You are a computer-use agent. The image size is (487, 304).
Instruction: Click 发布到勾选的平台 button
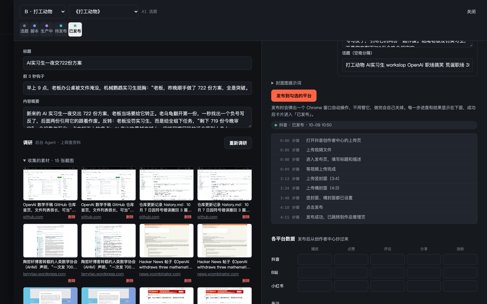coord(294,96)
